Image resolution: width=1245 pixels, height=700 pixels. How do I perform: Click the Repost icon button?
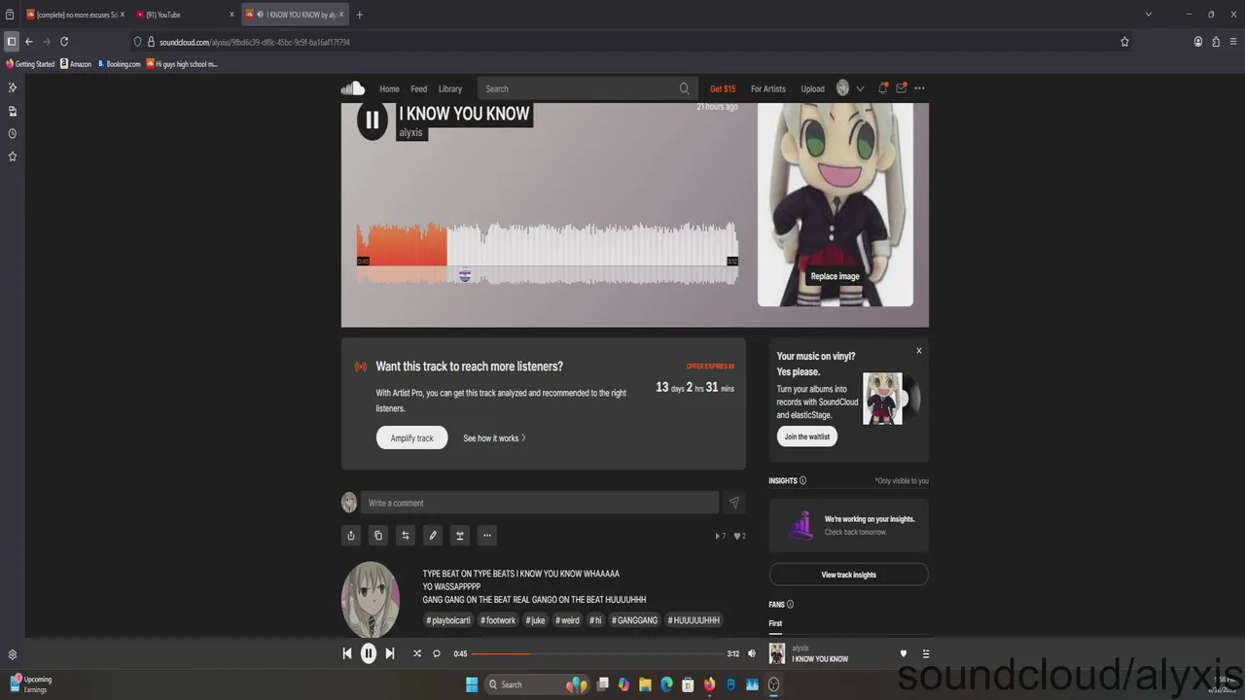pos(406,535)
